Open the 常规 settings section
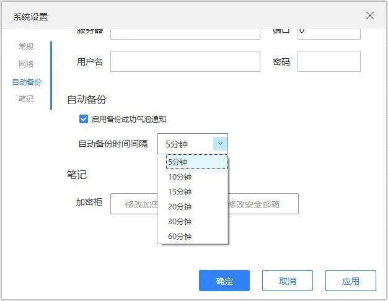This screenshot has width=388, height=301. click(26, 46)
